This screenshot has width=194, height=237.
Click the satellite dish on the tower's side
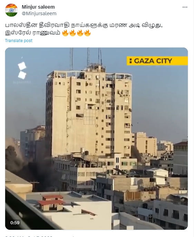coord(130,110)
